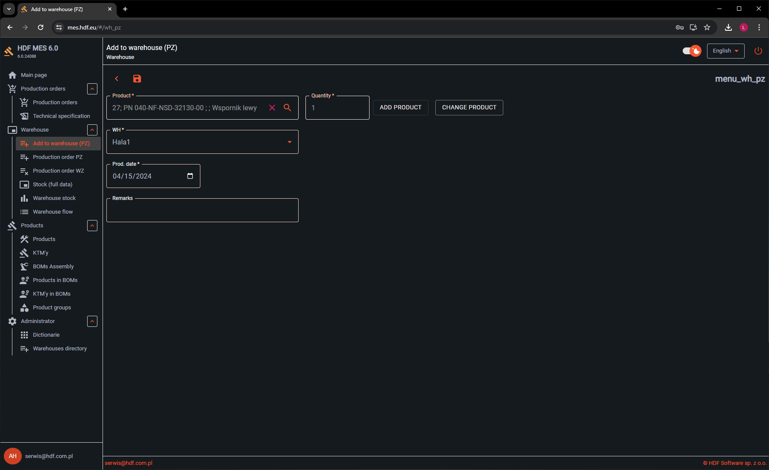769x470 pixels.
Task: Open the calendar picker for Prod. date
Action: [190, 176]
